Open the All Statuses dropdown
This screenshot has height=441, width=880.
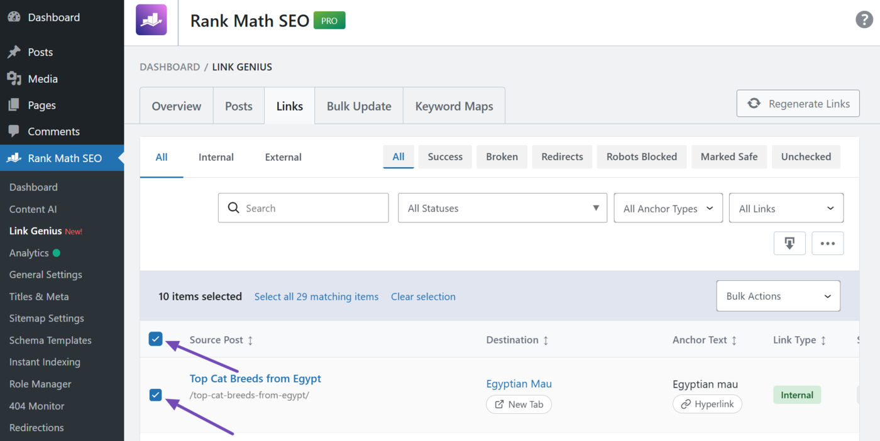[502, 207]
